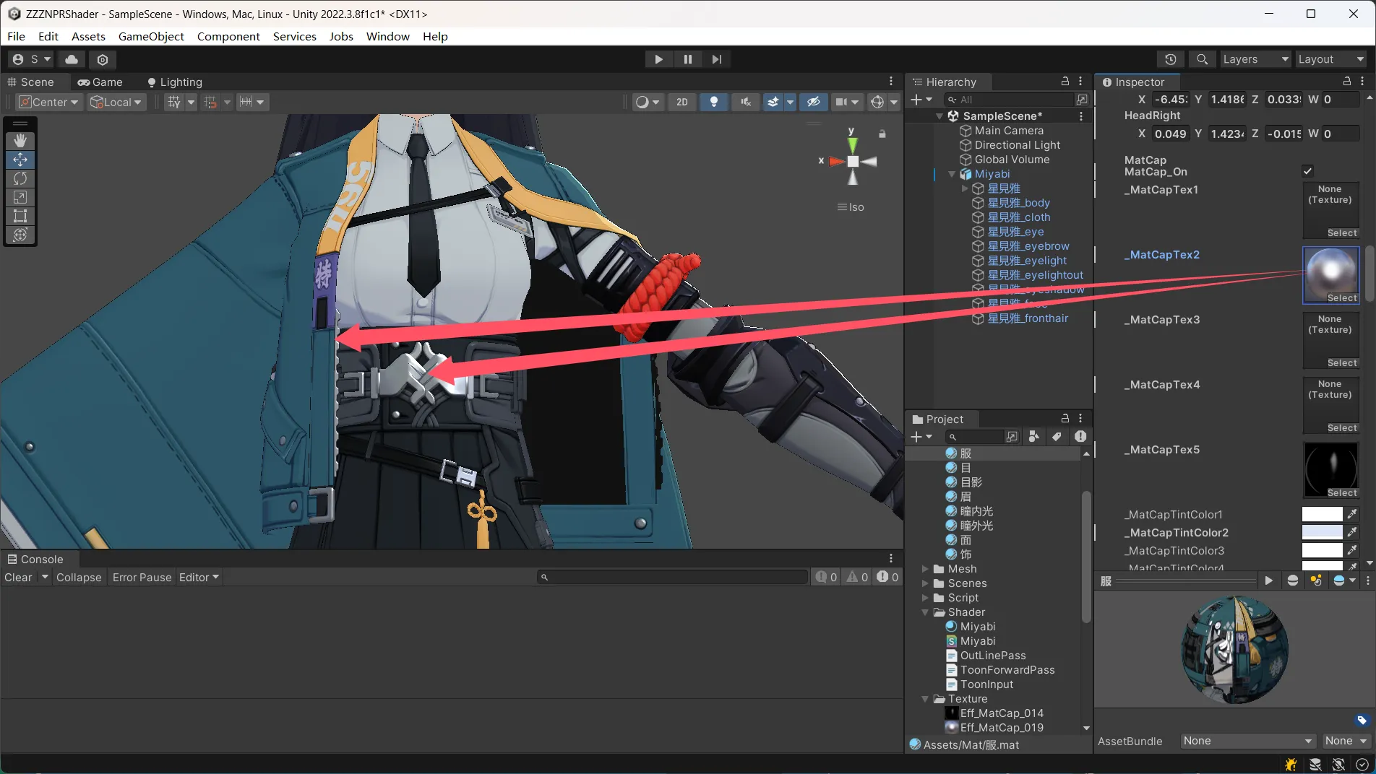
Task: Toggle the MatCap_On checkbox
Action: 1307,171
